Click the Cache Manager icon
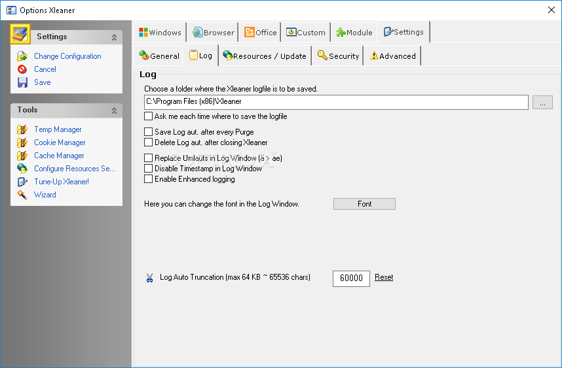The width and height of the screenshot is (562, 368). [22, 156]
